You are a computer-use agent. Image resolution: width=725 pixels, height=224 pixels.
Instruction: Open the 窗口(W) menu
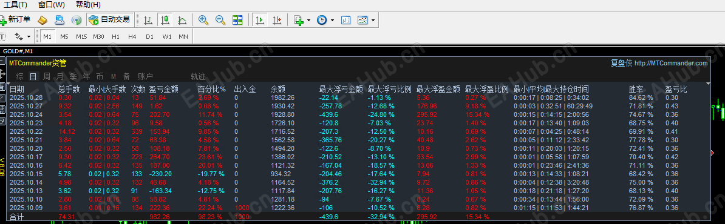(52, 5)
